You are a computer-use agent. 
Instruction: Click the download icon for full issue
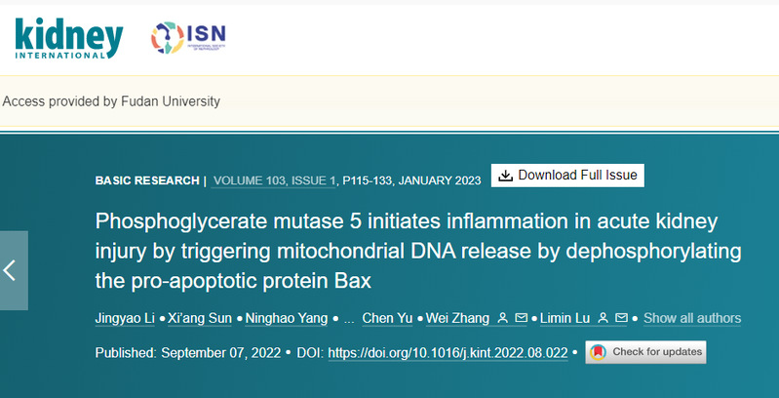coord(505,176)
